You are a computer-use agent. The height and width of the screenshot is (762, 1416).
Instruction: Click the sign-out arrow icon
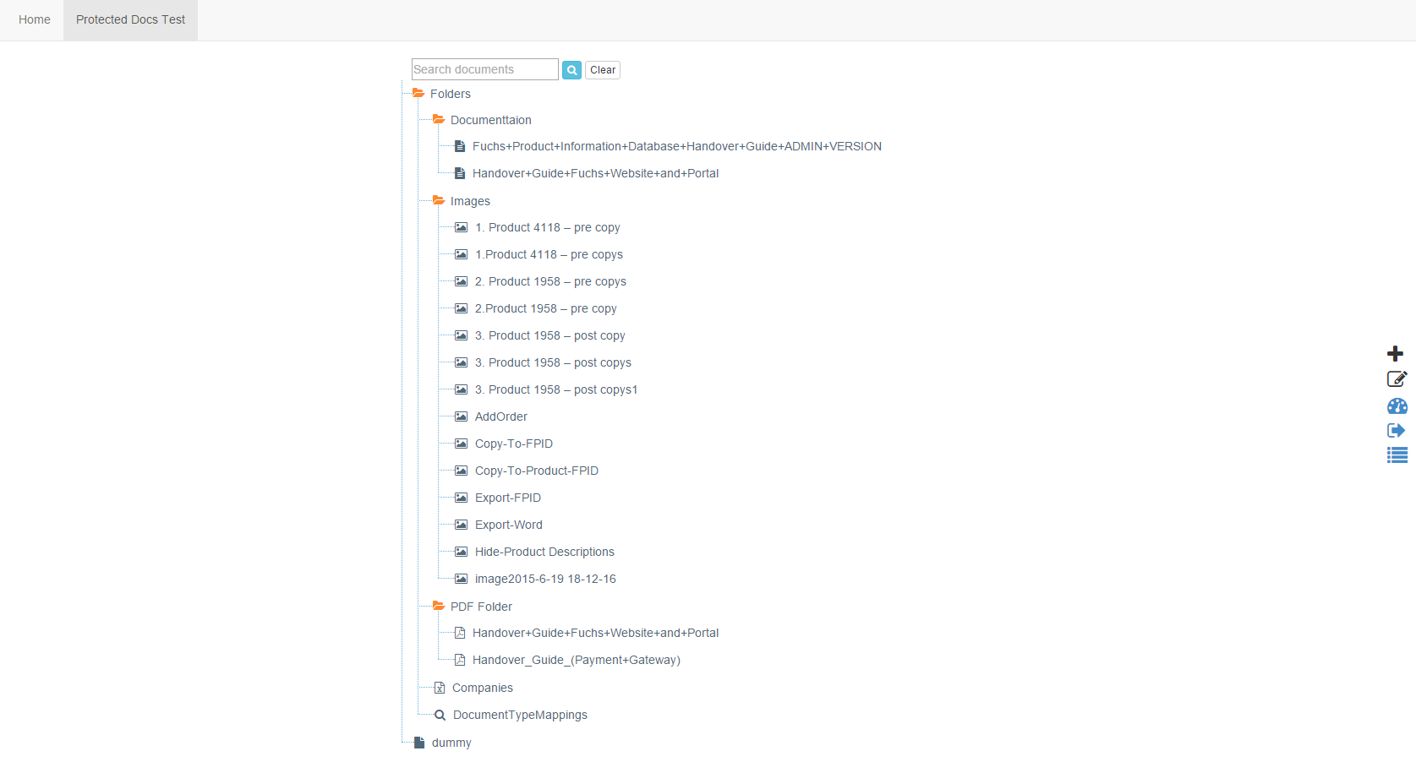(x=1396, y=431)
